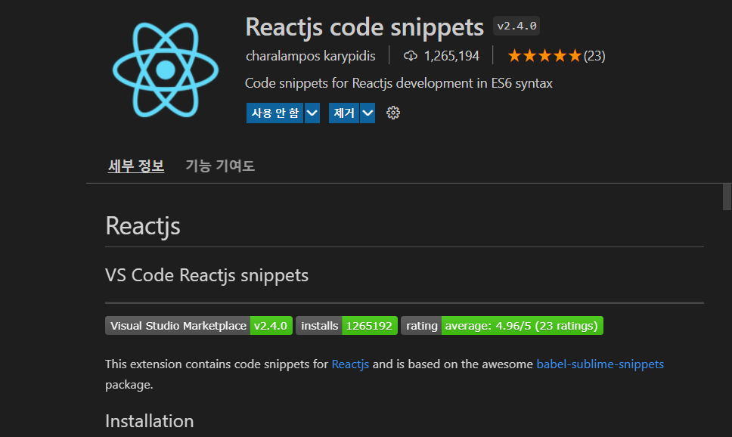Screen dimensions: 732x437
Task: Click the five-star rating stars
Action: [x=544, y=56]
